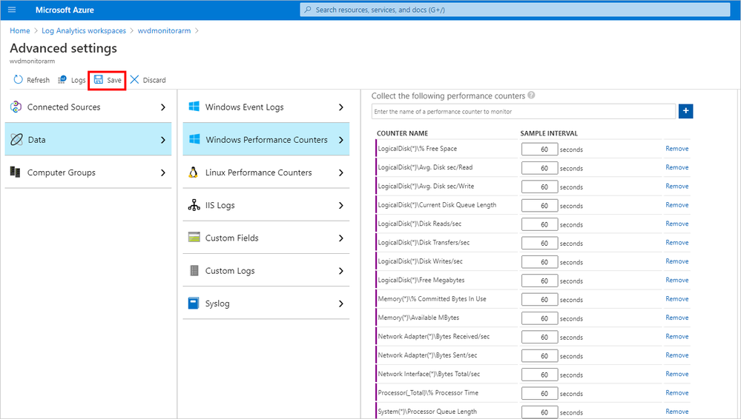741x419 pixels.
Task: Remove Processor Time counter
Action: 676,392
